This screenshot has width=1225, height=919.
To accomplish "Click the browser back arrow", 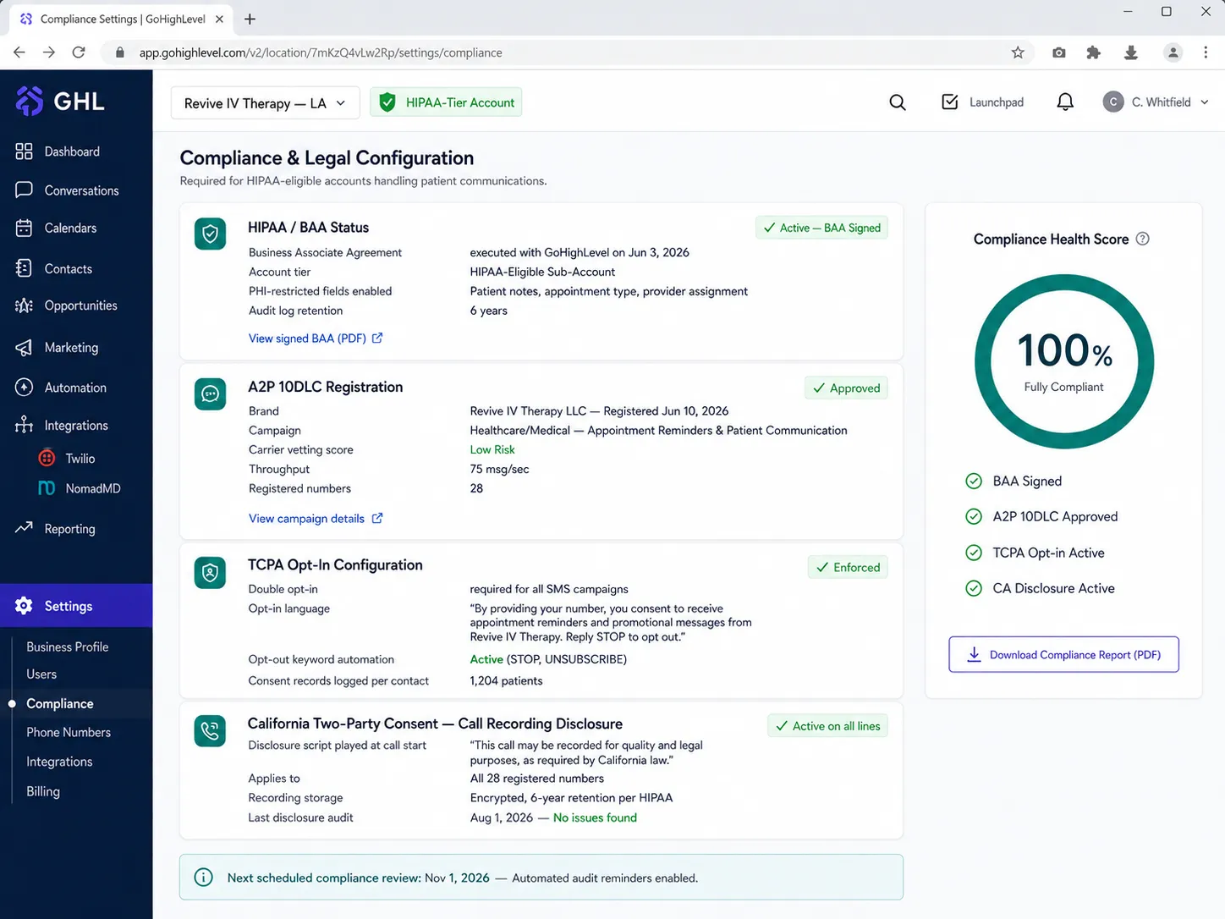I will click(19, 52).
